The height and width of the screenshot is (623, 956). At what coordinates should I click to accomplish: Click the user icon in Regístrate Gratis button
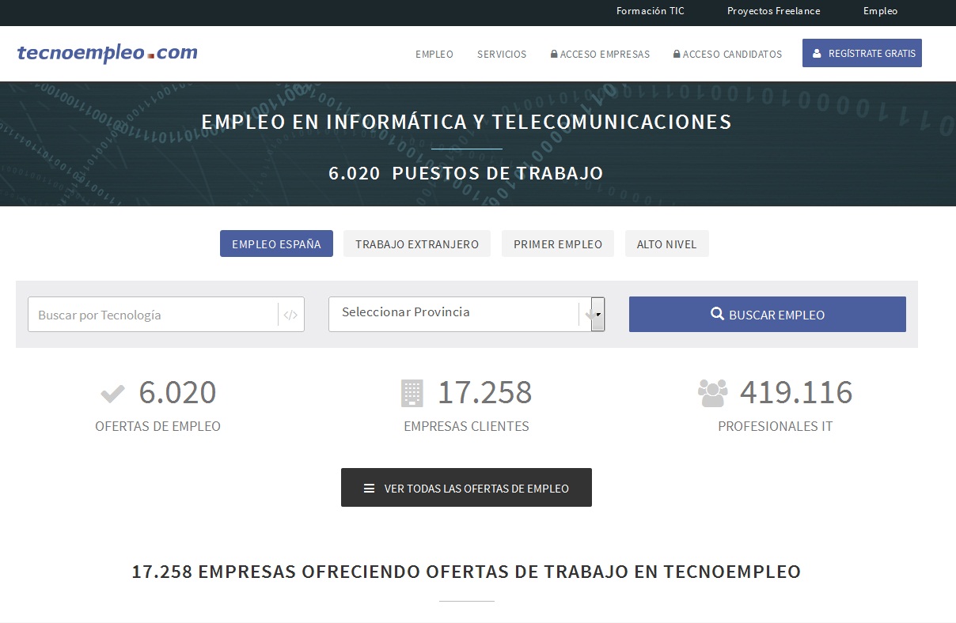point(817,54)
